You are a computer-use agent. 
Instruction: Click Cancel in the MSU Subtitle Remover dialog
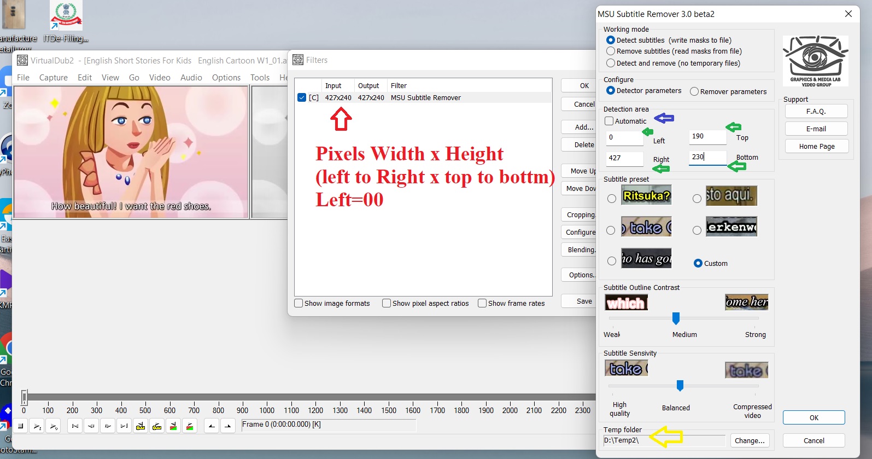pyautogui.click(x=814, y=440)
